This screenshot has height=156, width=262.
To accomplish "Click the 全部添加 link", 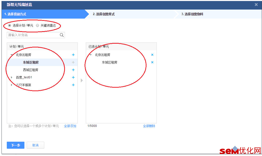I will [x=70, y=126].
